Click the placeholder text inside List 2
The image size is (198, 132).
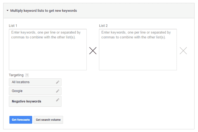click(x=136, y=35)
